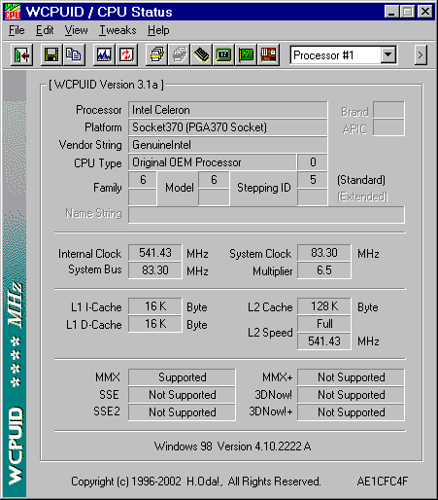Screen dimensions: 438x500
Task: Click the WCPUID title bar app icon
Action: 13,12
